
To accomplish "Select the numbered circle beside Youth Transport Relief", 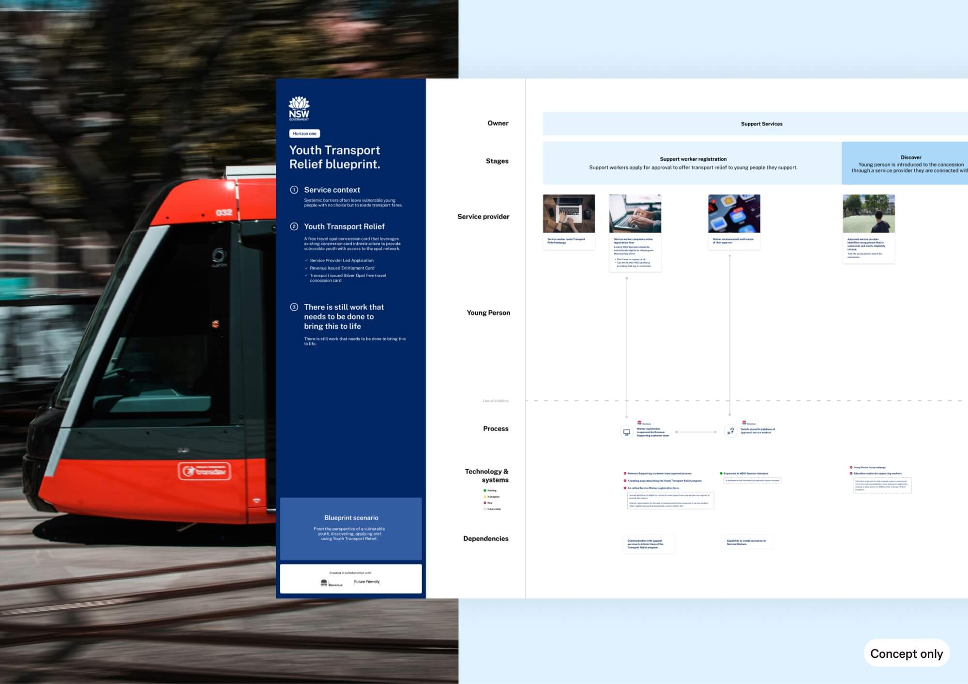I will click(x=294, y=226).
